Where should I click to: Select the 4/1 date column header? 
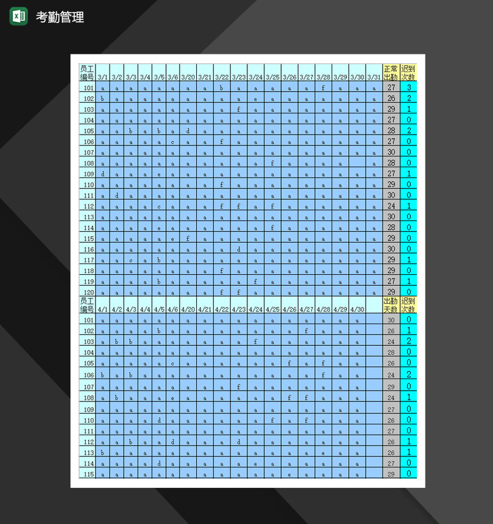(x=102, y=309)
